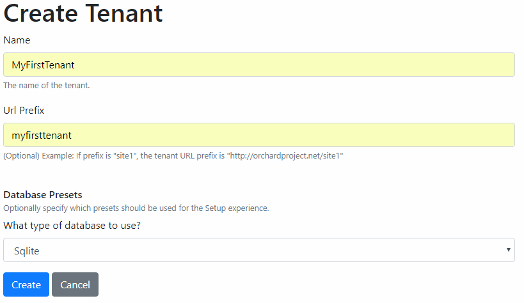The width and height of the screenshot is (524, 303).
Task: Click the presets Setup experience description text
Action: coord(136,208)
